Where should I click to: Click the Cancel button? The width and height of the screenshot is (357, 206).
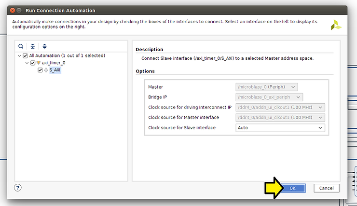[326, 188]
